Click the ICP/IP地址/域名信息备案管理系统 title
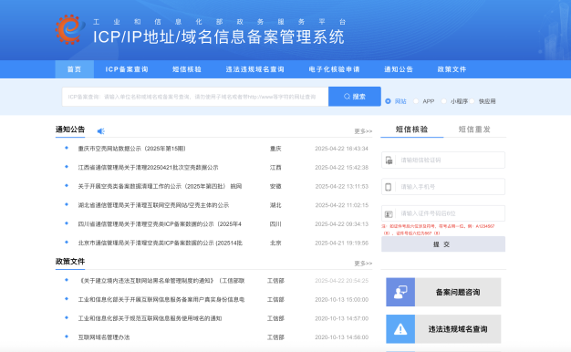Screen dimensions: 571x352 pyautogui.click(x=219, y=37)
